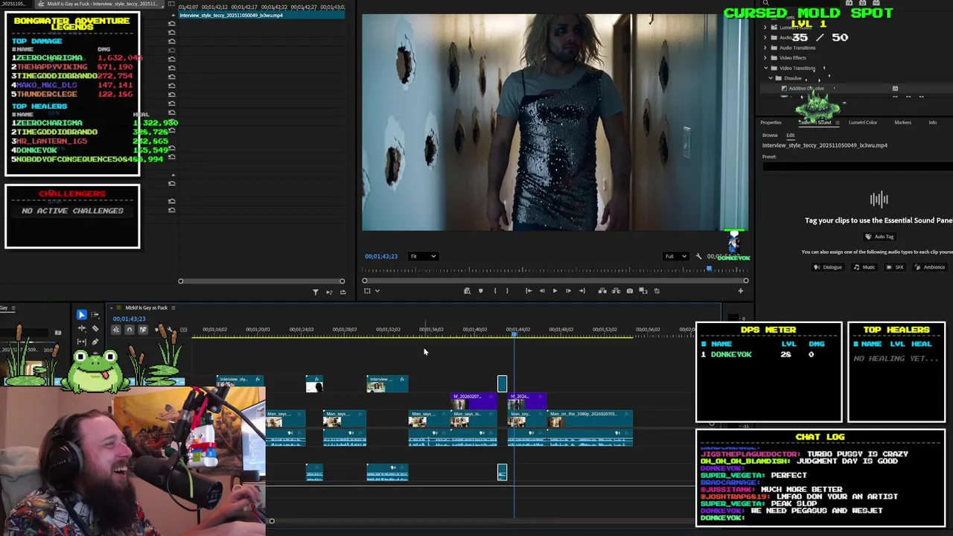Step forward one frame
Screen dimensions: 953x536
point(568,291)
